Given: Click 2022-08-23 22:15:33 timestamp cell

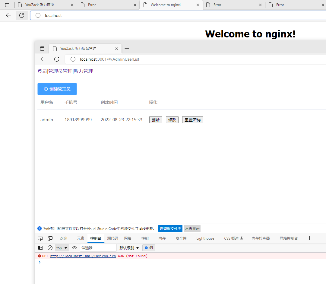Looking at the screenshot, I should (x=122, y=120).
